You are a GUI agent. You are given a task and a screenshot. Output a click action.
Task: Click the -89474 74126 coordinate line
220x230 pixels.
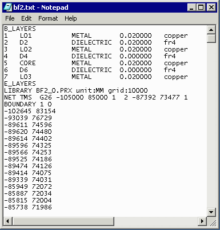28,166
